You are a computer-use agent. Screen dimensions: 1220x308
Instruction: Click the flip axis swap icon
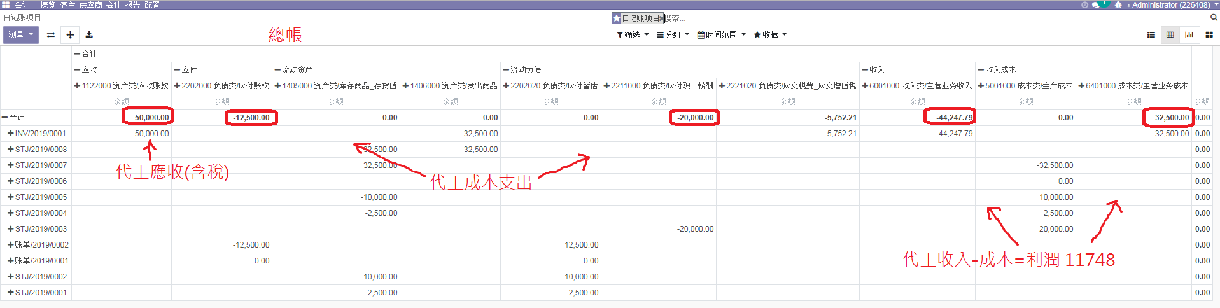tap(51, 35)
